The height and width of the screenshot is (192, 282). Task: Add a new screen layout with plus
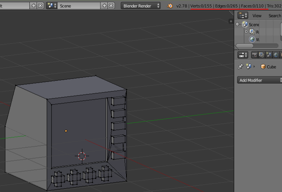pyautogui.click(x=34, y=6)
